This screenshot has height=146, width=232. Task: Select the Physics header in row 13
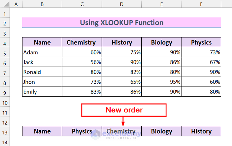coord(82,131)
